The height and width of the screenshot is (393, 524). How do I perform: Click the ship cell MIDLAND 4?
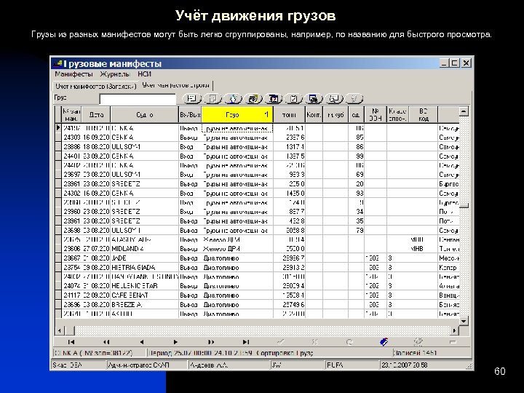145,249
